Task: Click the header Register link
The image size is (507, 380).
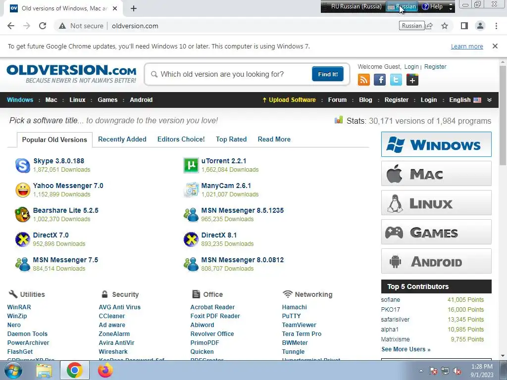Action: (435, 67)
